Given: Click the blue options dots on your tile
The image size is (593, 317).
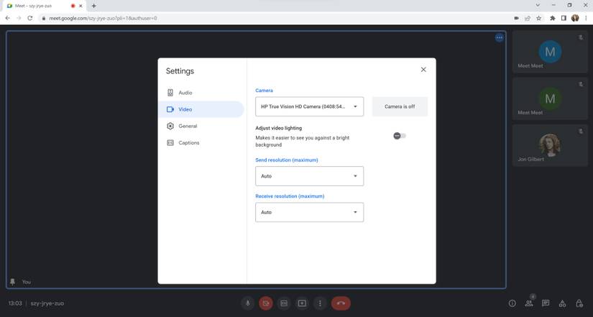Looking at the screenshot, I should (x=500, y=37).
